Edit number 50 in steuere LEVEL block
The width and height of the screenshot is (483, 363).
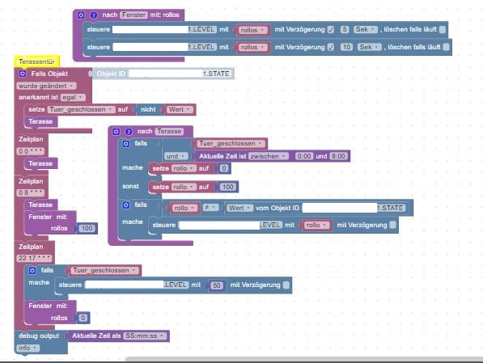(217, 285)
